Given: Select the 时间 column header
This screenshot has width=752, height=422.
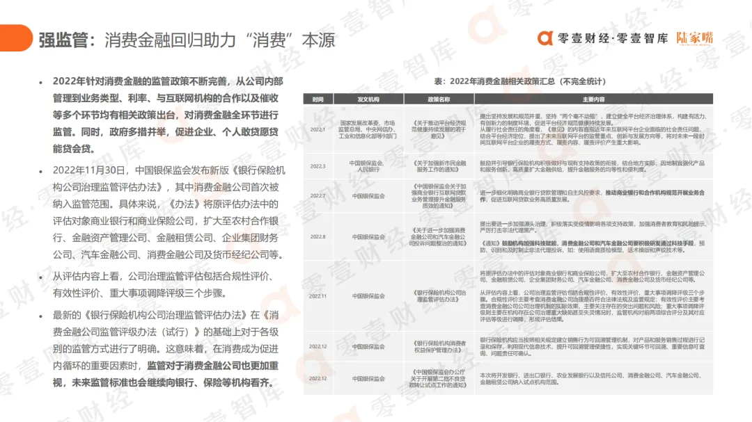Looking at the screenshot, I should (x=318, y=99).
